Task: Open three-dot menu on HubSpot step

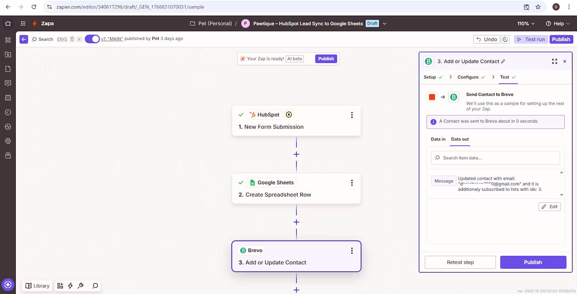Action: coord(352,115)
